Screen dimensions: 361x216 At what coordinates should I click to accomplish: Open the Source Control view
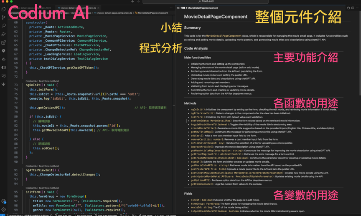[x=4, y=18]
